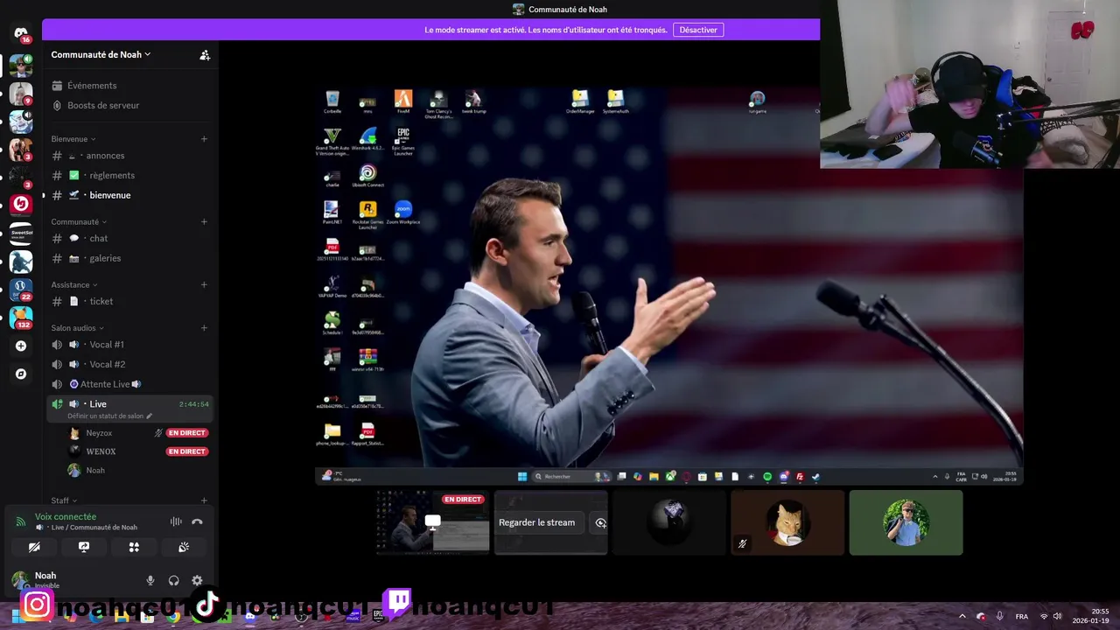Open voice connection signal info icon

click(x=21, y=521)
